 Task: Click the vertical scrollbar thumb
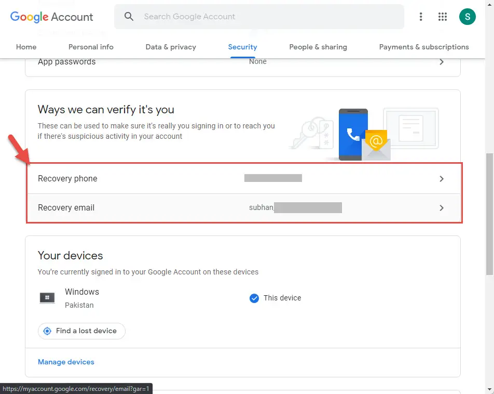click(489, 214)
